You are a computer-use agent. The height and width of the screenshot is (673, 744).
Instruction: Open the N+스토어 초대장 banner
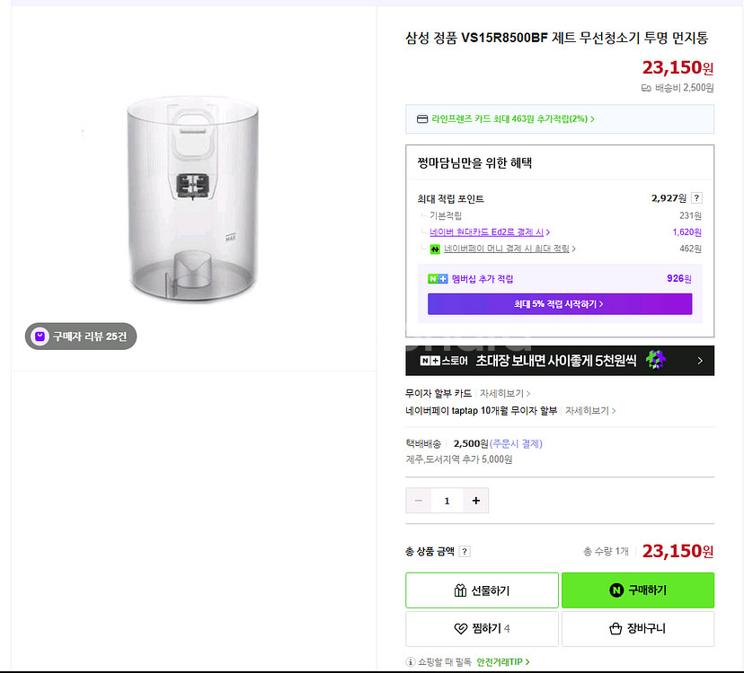point(560,361)
